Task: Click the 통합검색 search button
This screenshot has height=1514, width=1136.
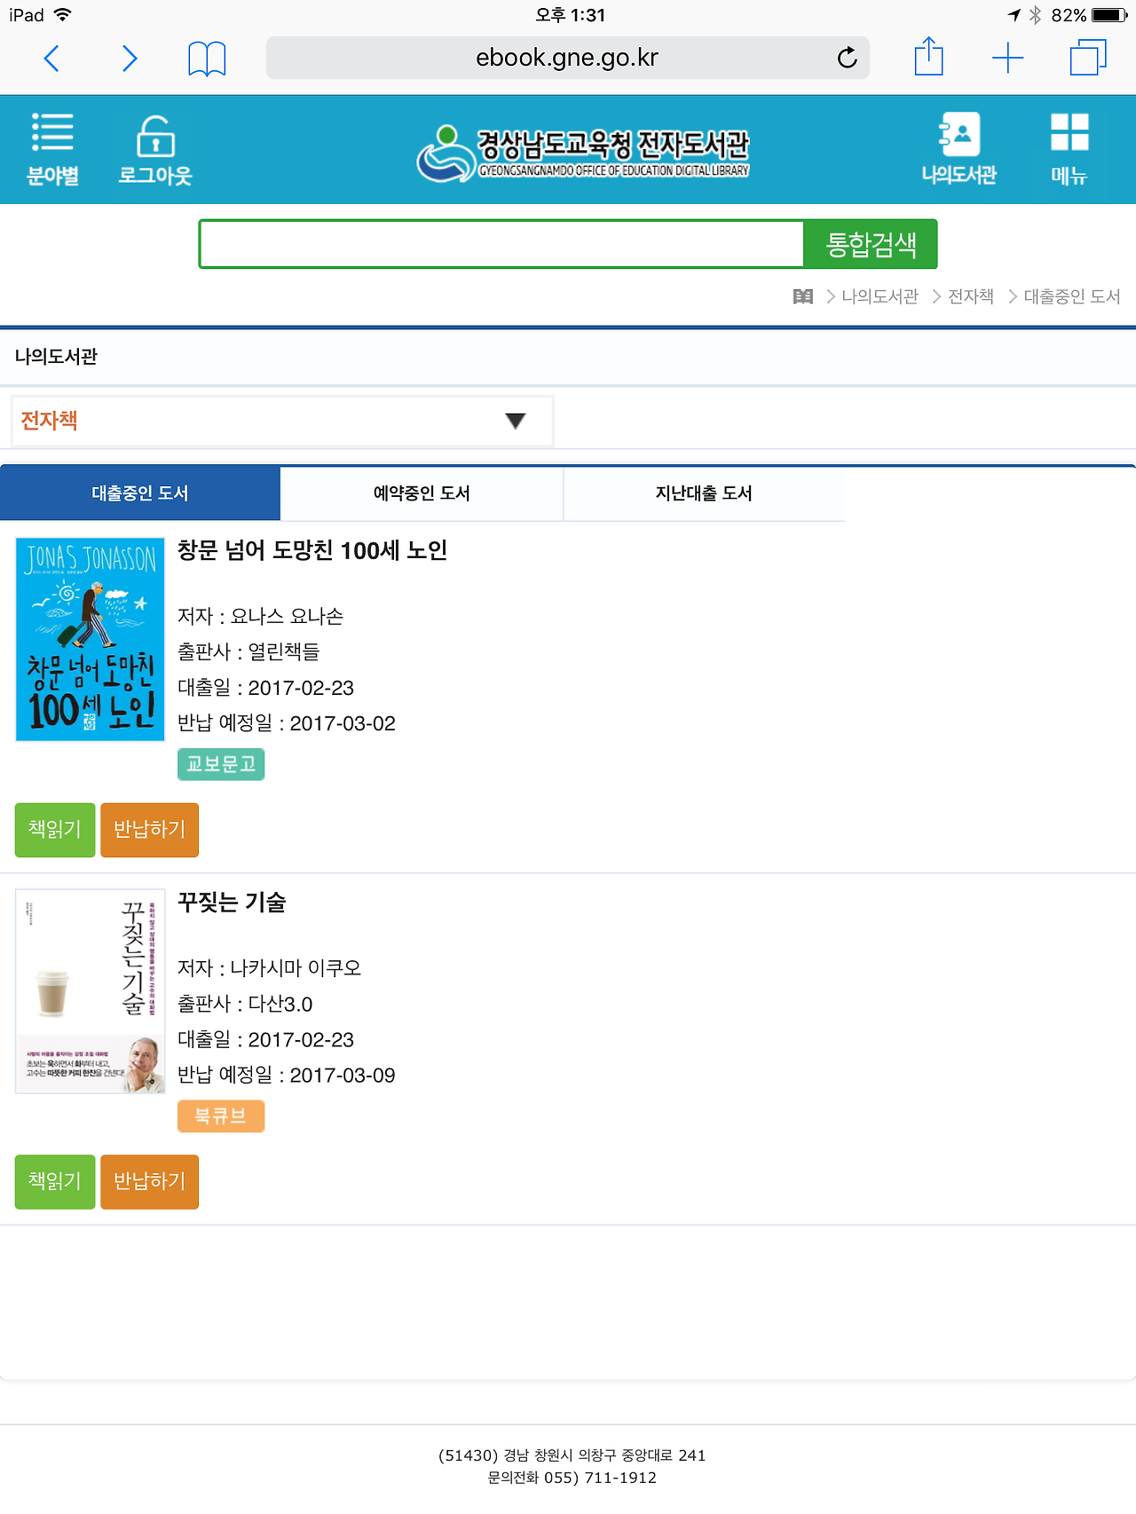Action: click(871, 244)
